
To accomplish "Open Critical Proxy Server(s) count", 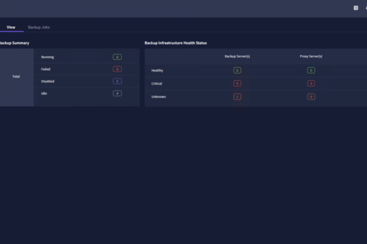I will (311, 84).
